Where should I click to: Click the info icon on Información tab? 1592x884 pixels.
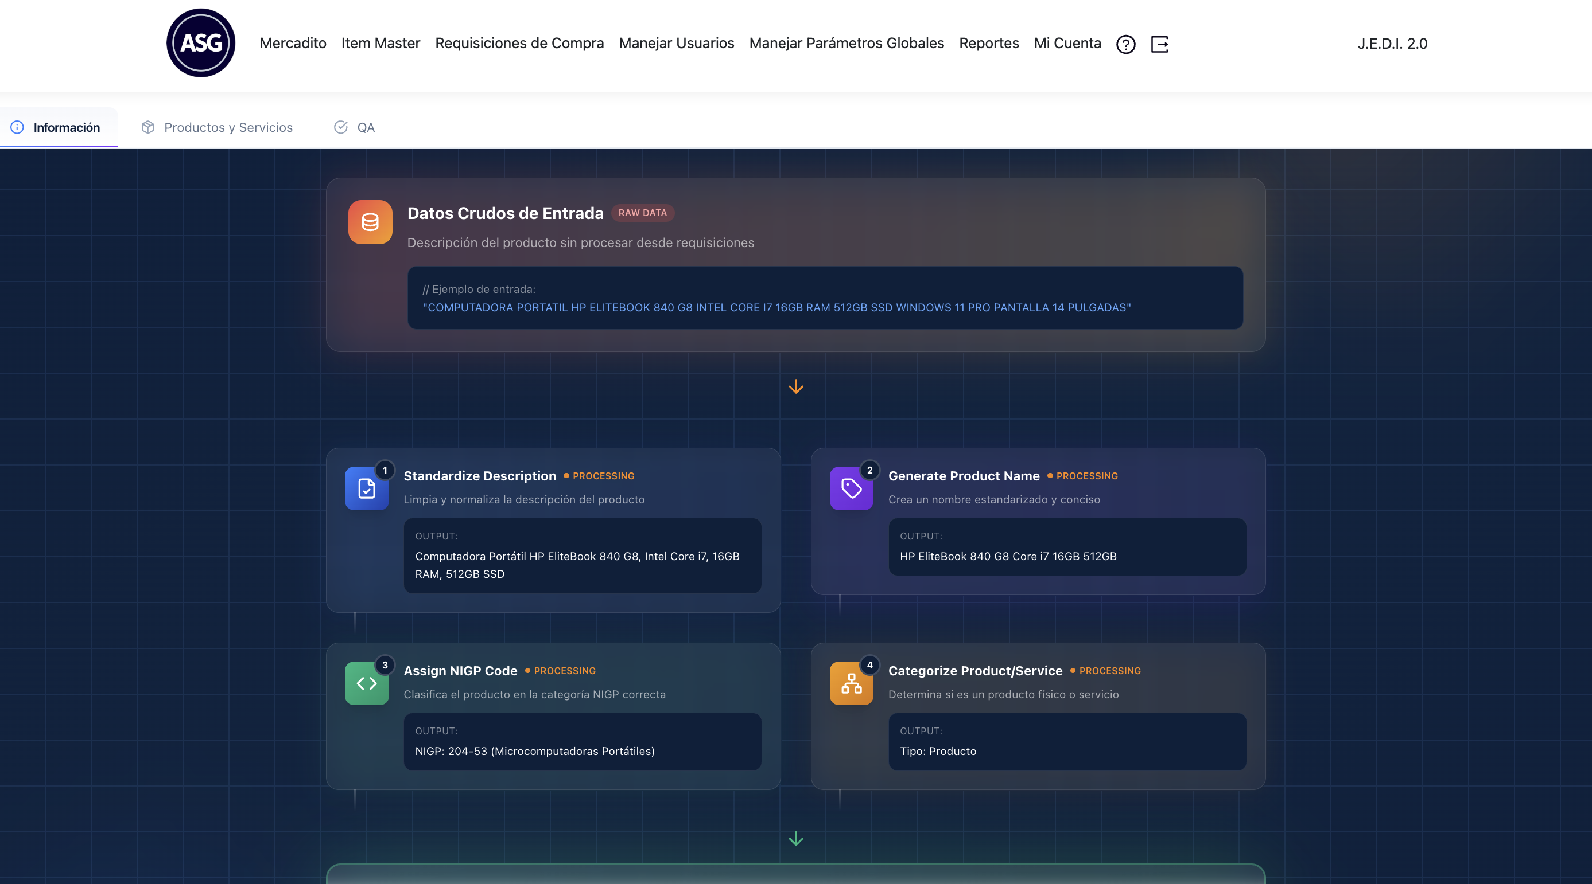click(x=17, y=127)
